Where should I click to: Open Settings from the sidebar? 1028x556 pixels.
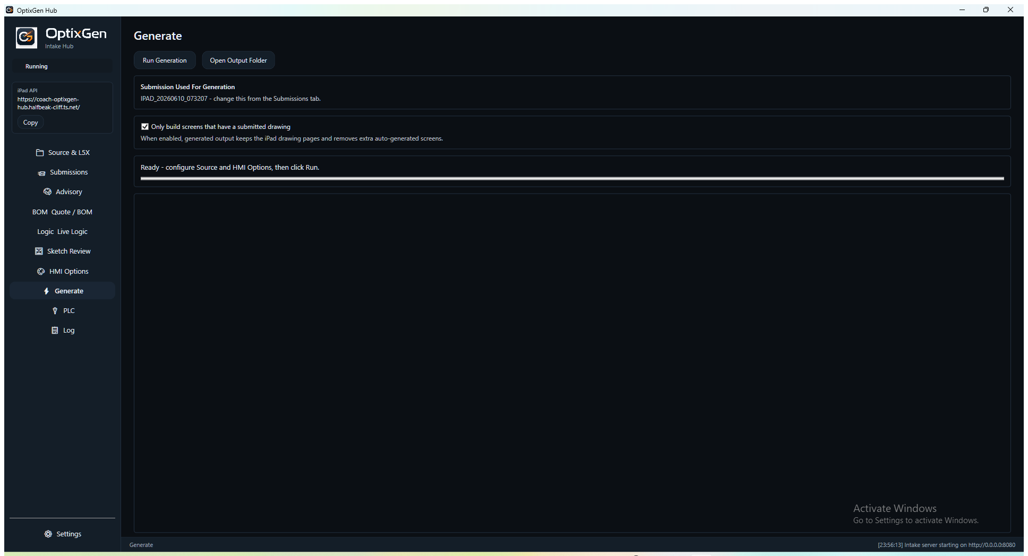[x=62, y=534]
